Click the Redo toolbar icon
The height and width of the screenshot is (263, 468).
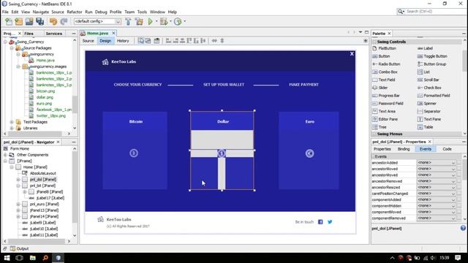(64, 21)
